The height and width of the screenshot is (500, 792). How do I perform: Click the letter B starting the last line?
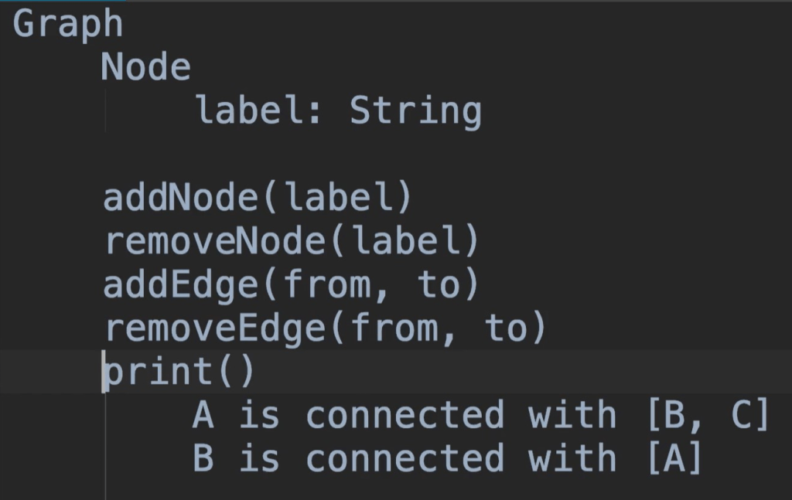pyautogui.click(x=203, y=459)
